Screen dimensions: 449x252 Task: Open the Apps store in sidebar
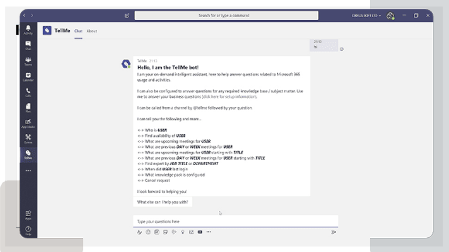28,215
